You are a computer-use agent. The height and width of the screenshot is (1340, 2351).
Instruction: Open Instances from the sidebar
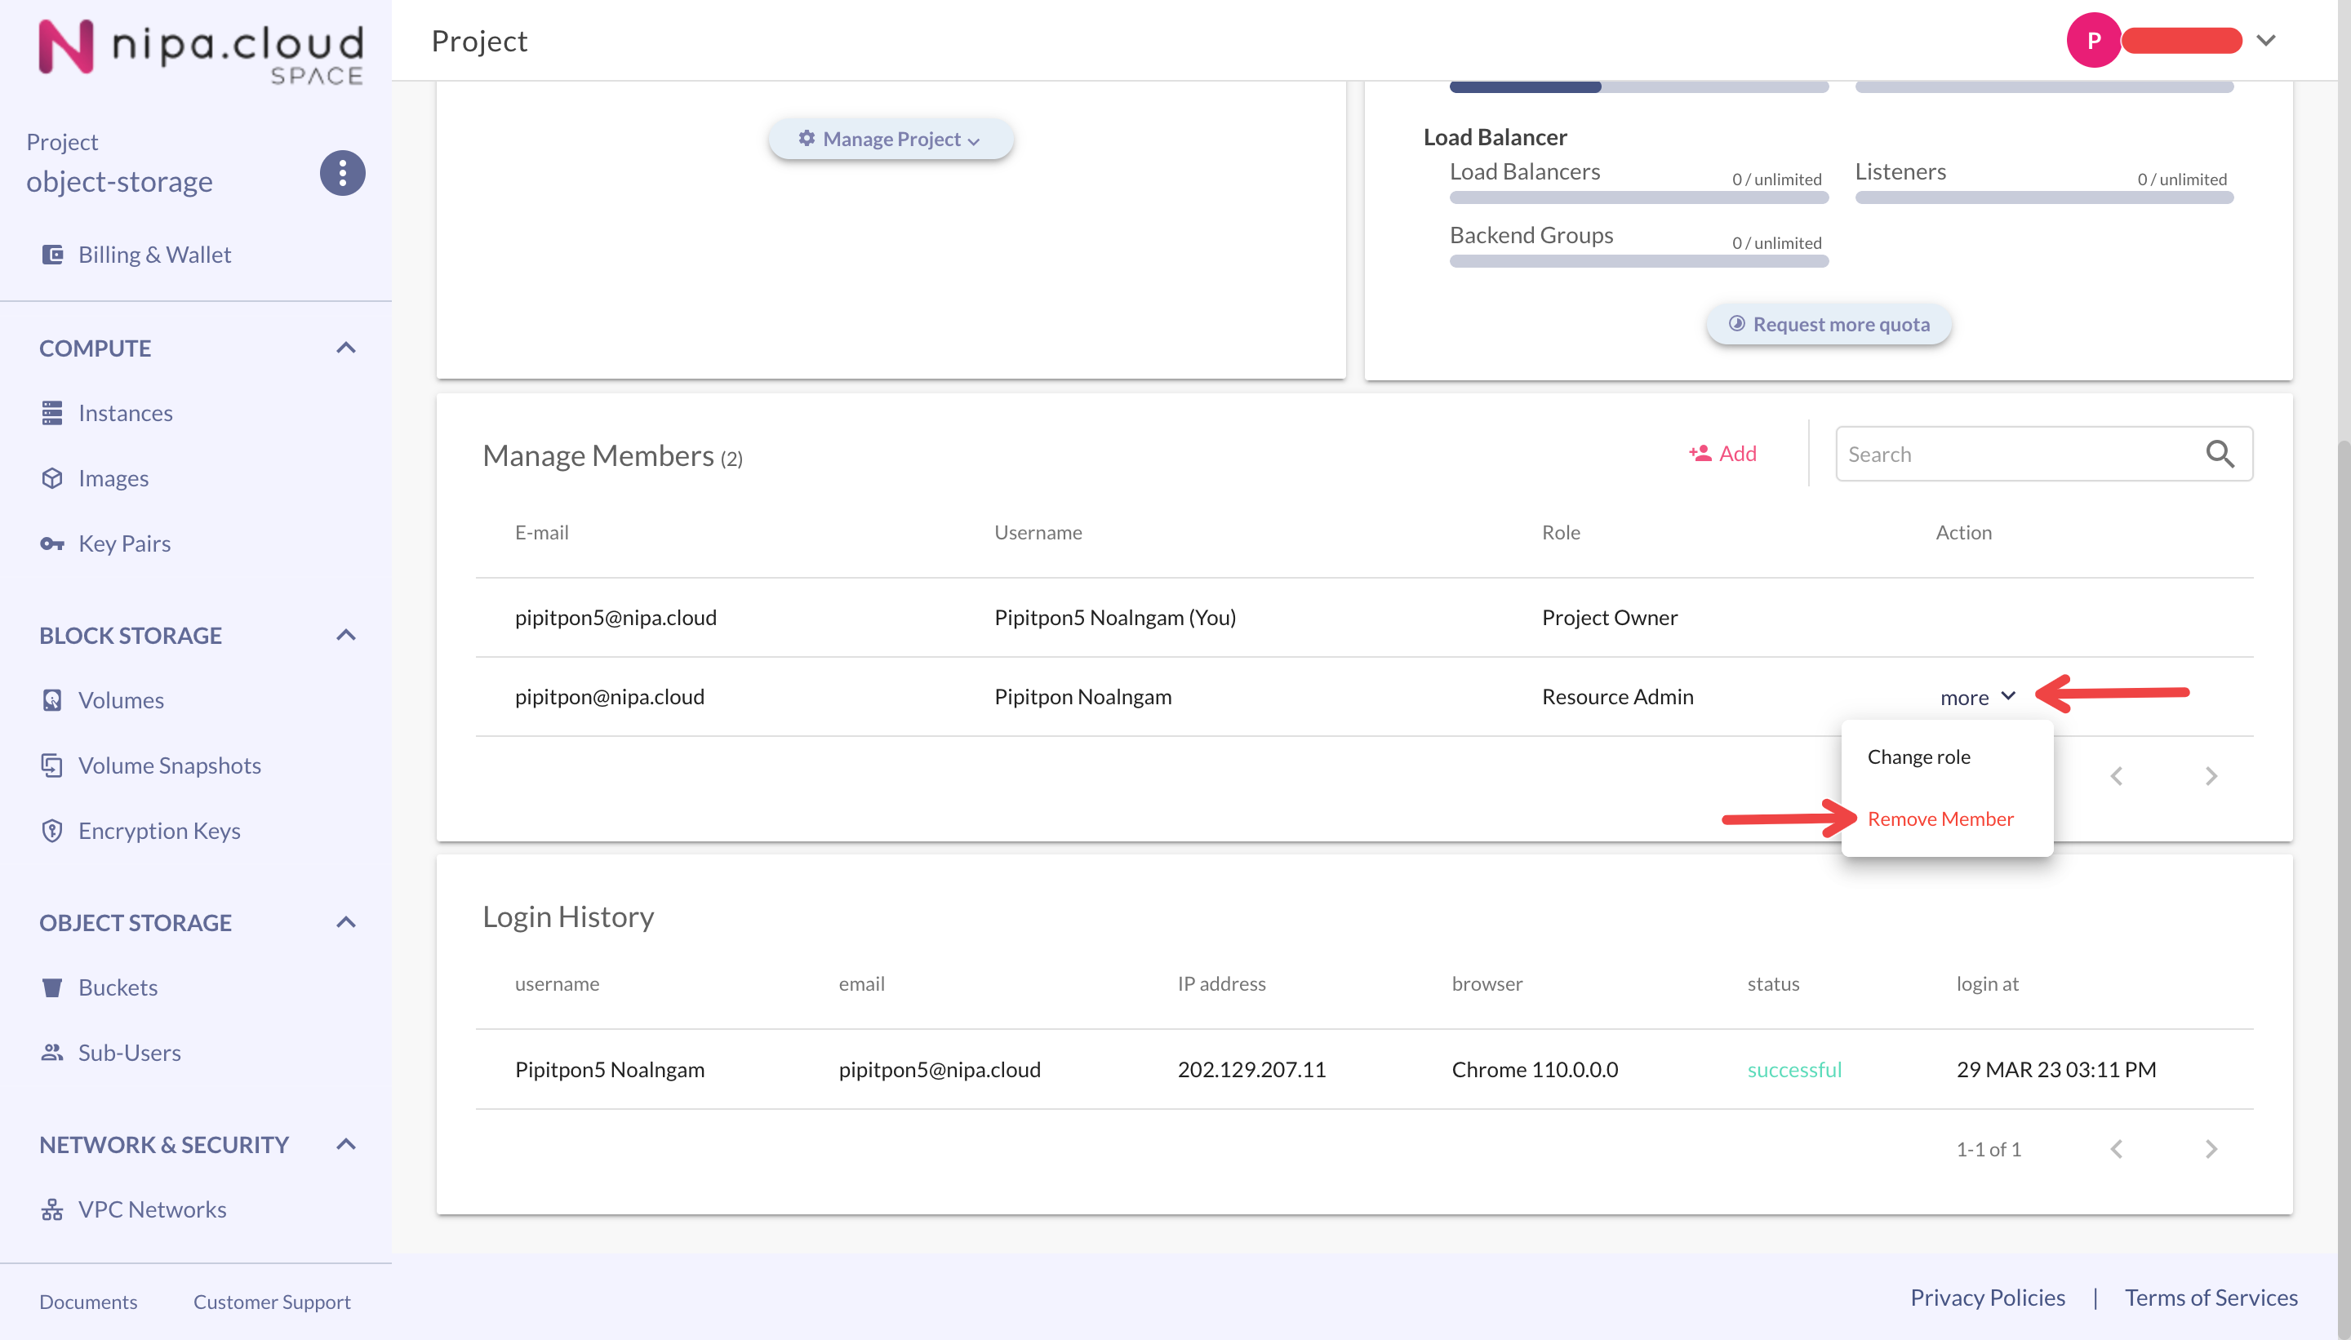(125, 412)
